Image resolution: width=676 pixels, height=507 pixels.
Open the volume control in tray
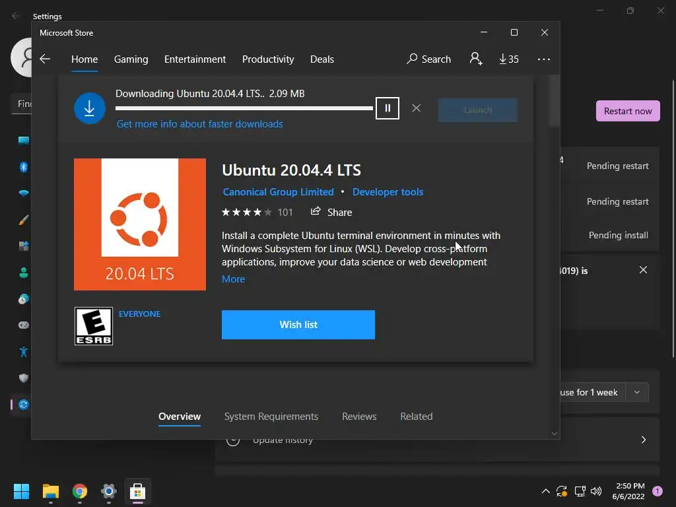point(596,491)
